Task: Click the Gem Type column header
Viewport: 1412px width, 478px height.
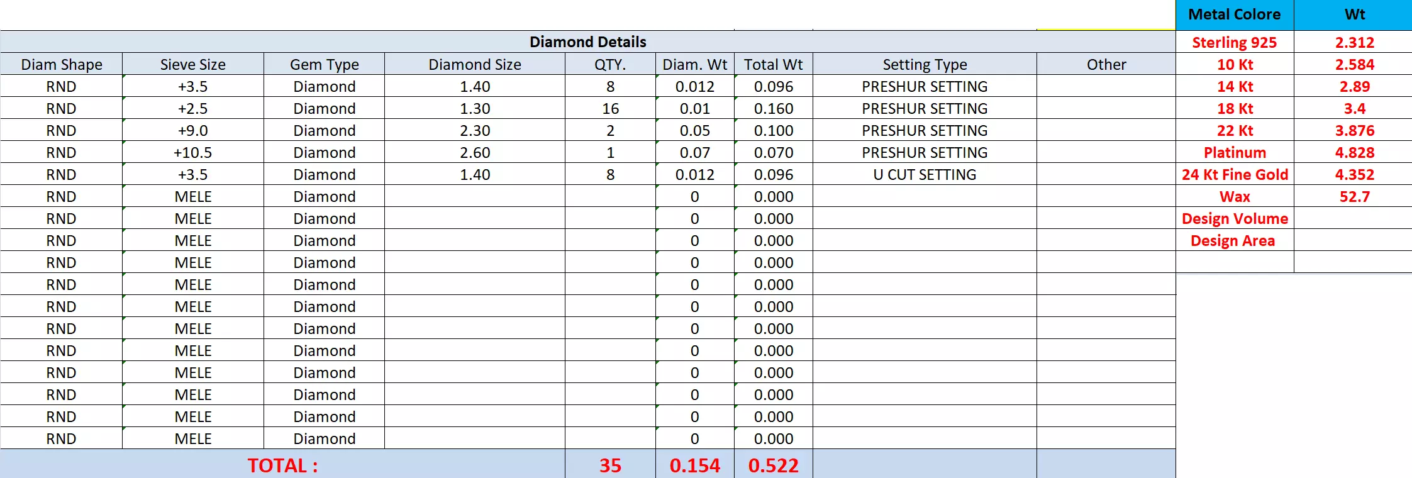Action: [324, 64]
